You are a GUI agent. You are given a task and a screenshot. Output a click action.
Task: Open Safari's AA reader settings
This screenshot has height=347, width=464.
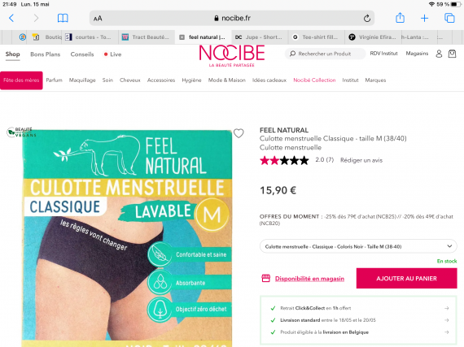pyautogui.click(x=98, y=19)
